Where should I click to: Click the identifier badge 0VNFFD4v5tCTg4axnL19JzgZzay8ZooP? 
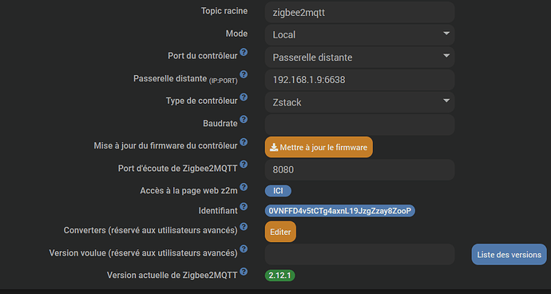(x=340, y=211)
